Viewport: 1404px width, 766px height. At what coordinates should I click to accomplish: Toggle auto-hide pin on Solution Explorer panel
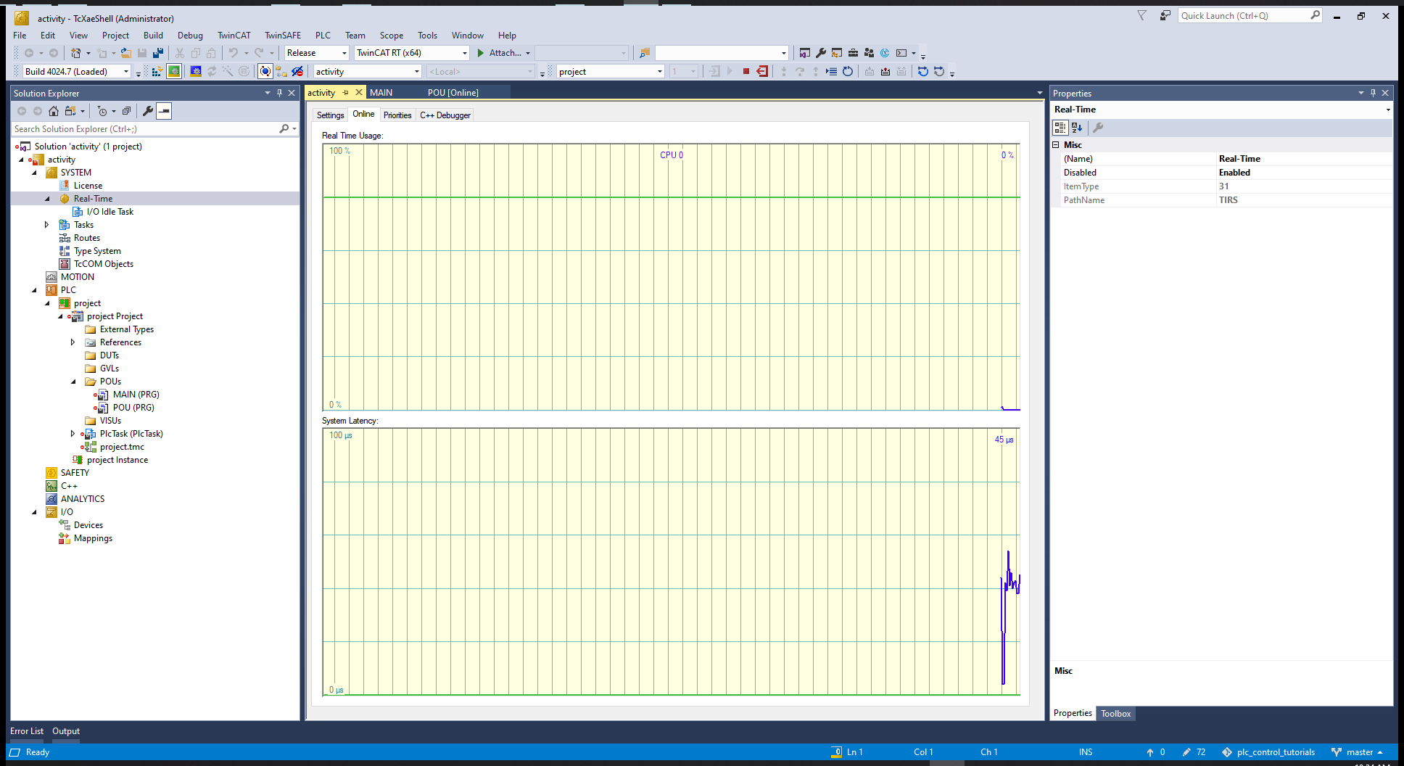pos(279,93)
